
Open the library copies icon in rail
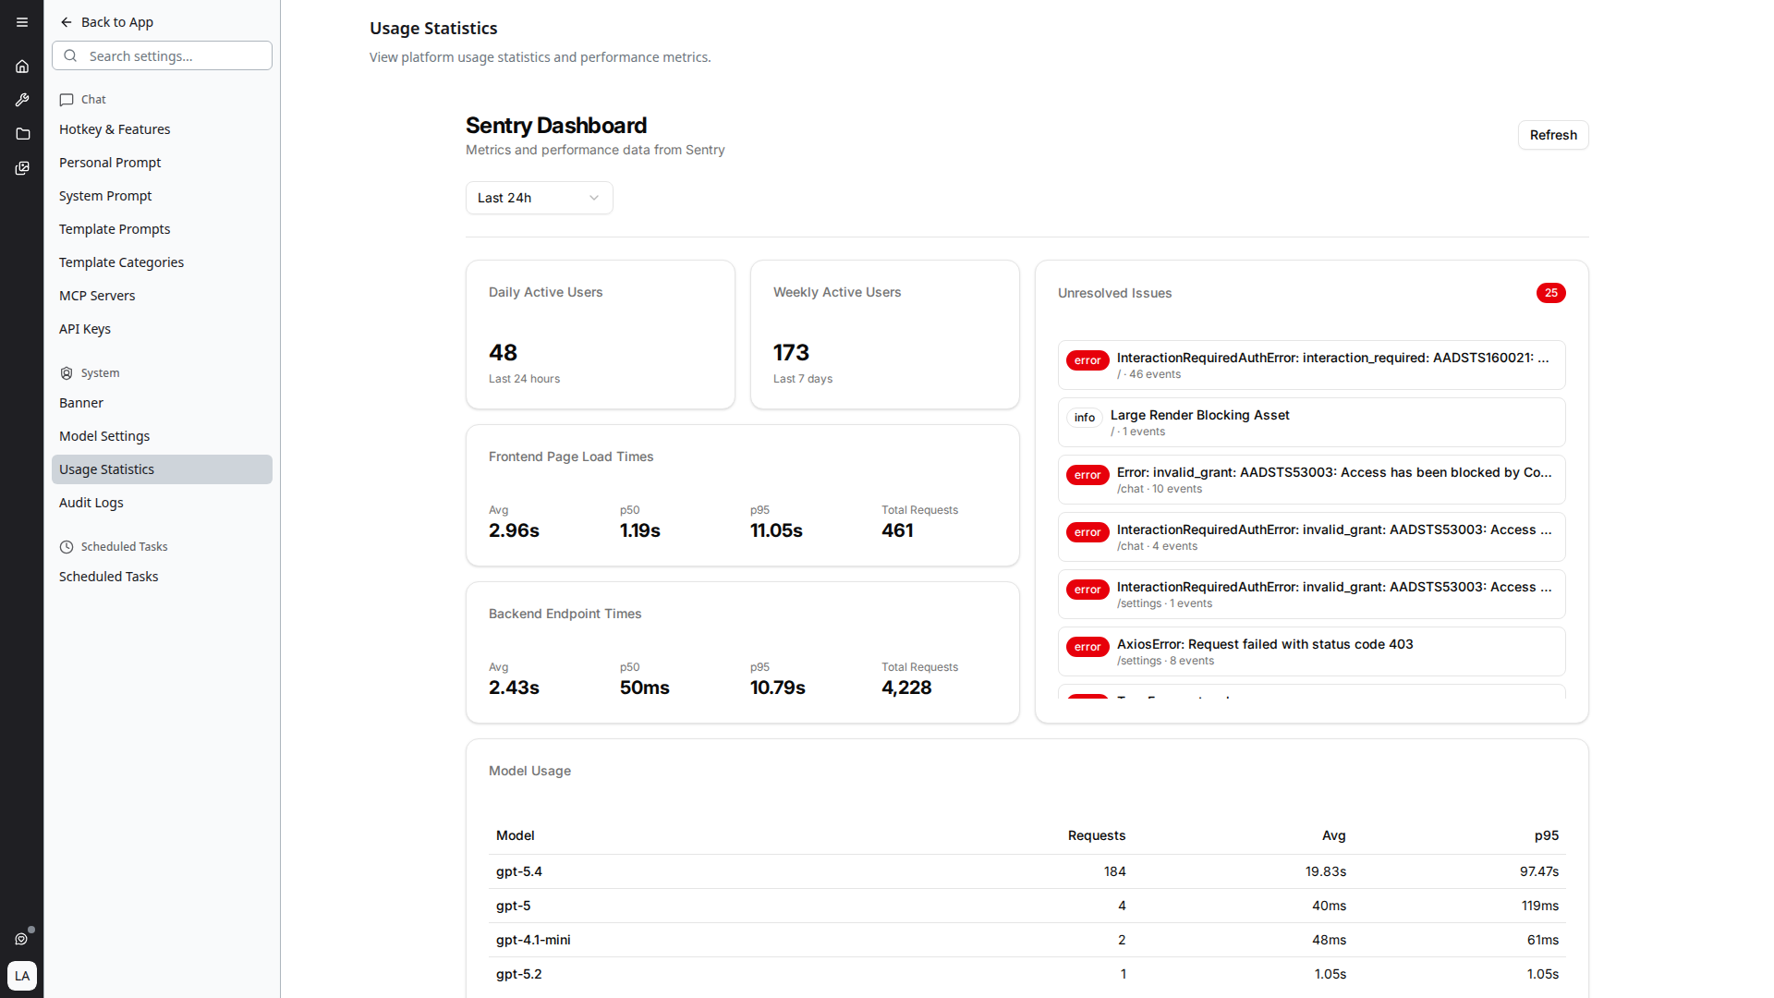point(22,168)
